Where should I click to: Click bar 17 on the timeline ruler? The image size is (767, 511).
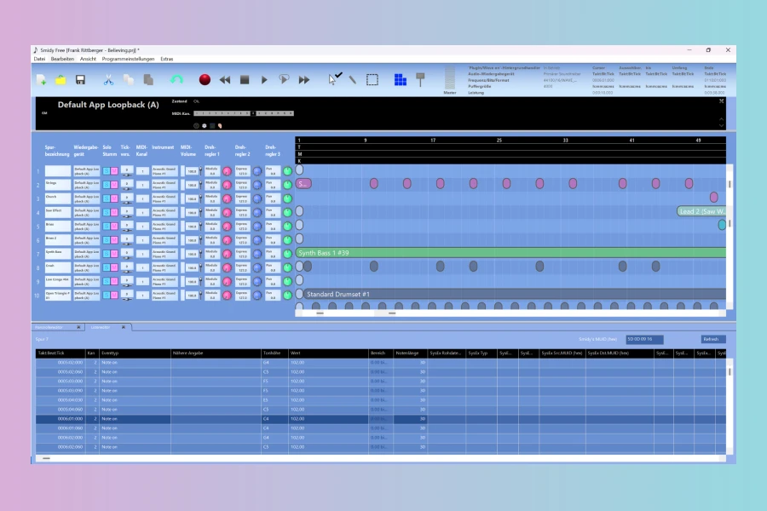pos(433,141)
